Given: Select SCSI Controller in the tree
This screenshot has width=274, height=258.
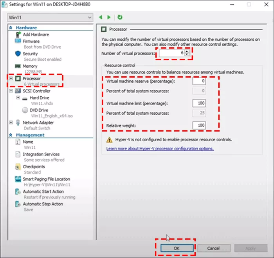Looking at the screenshot, I should point(36,91).
